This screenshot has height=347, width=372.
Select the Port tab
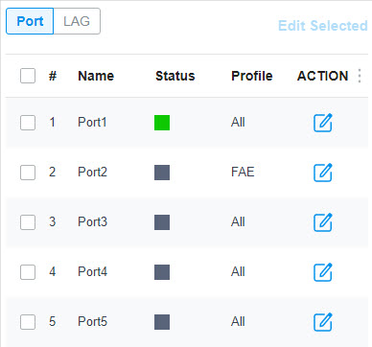click(x=30, y=21)
